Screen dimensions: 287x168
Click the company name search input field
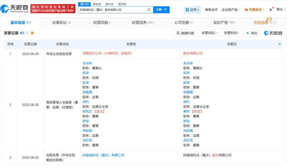tap(112, 10)
